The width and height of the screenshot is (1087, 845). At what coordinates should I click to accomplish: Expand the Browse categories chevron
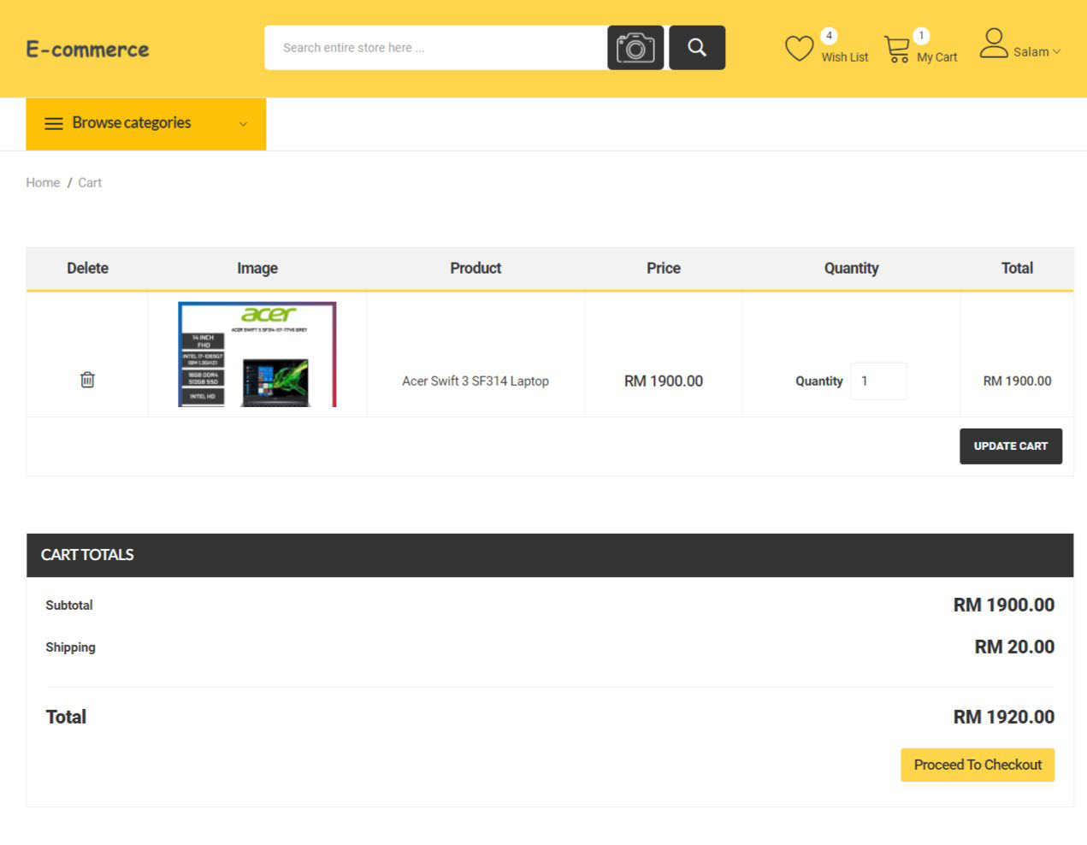(x=242, y=124)
